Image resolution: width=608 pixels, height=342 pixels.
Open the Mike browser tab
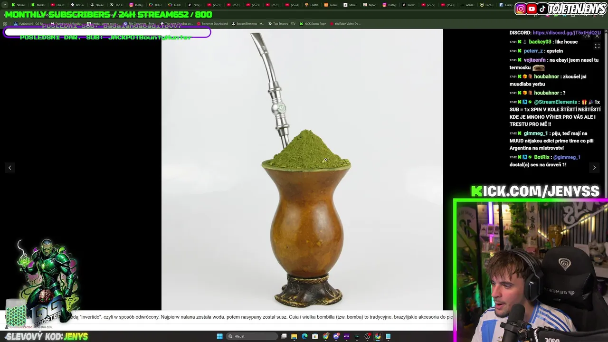351,5
